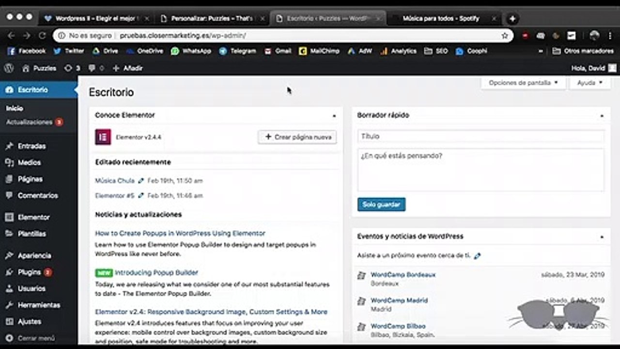620x349 pixels.
Task: Expand the Ayuda dropdown
Action: (x=589, y=83)
